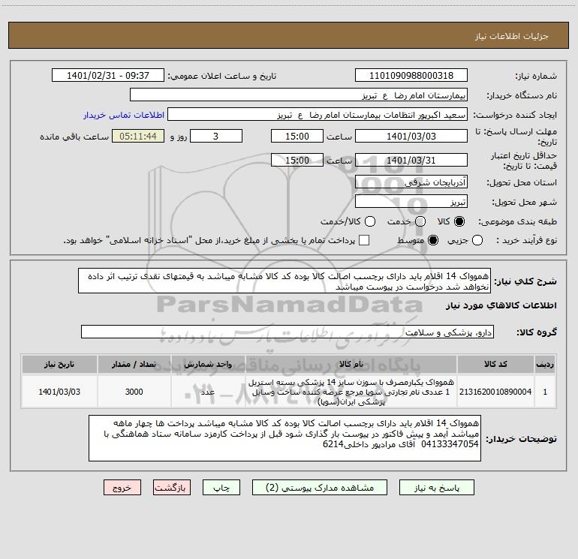Viewport: 578px width, 559px height.
Task: Click the بازگشت back button
Action: tap(172, 488)
